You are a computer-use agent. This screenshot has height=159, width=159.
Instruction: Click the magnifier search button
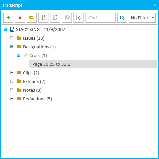pos(122,18)
